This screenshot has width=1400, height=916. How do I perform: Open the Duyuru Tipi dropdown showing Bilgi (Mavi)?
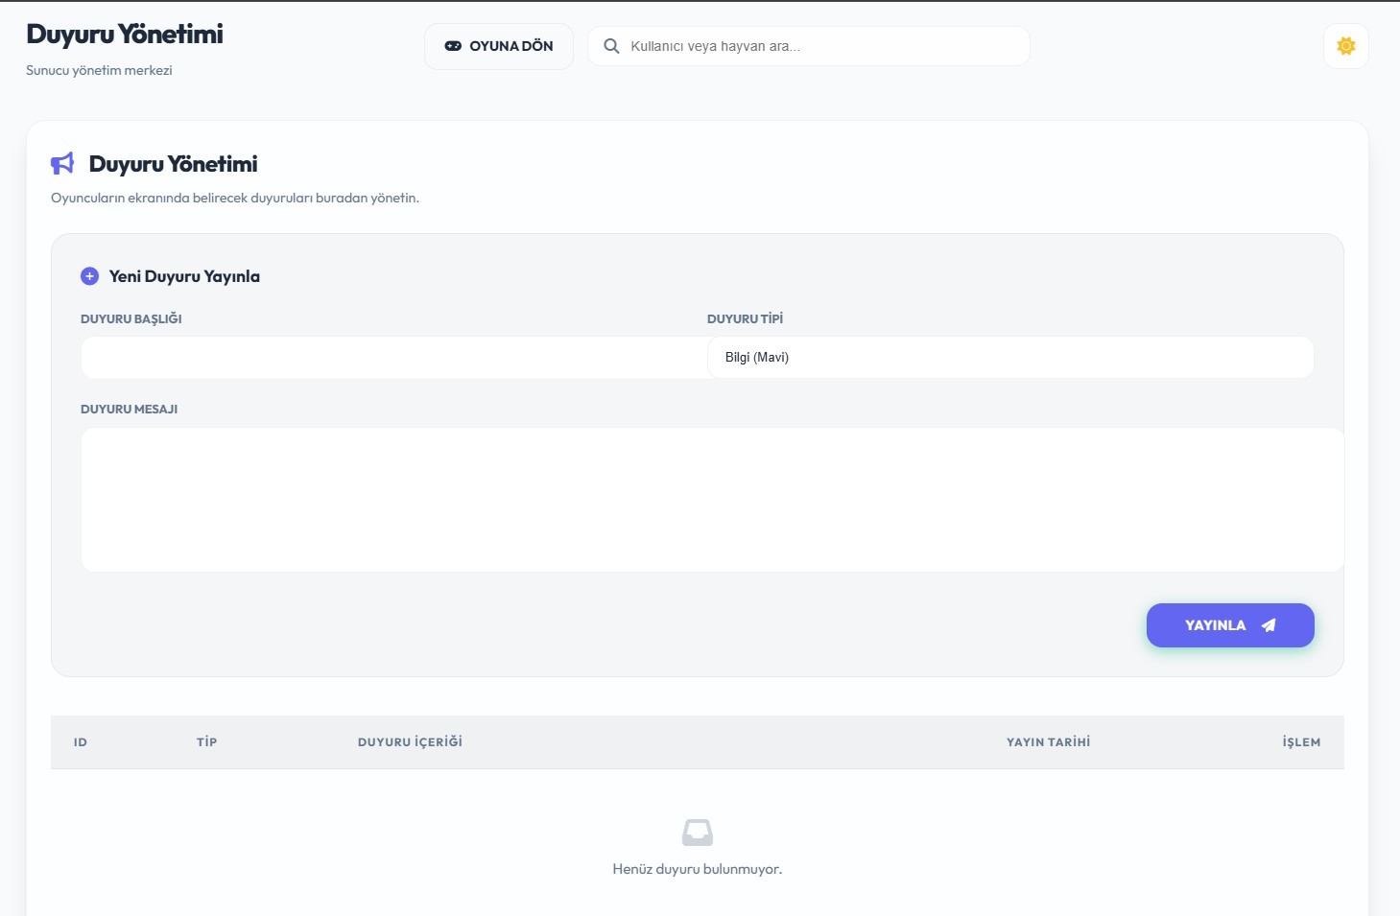coord(1009,358)
